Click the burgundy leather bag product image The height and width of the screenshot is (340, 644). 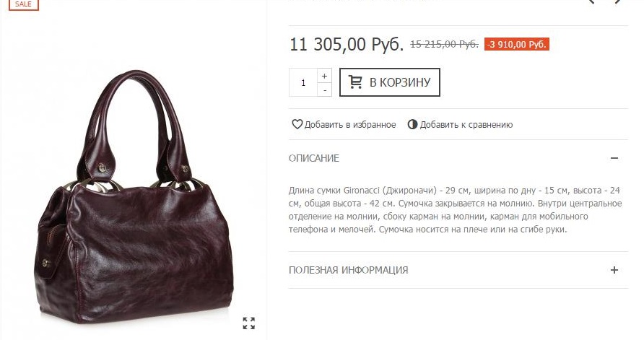(134, 197)
